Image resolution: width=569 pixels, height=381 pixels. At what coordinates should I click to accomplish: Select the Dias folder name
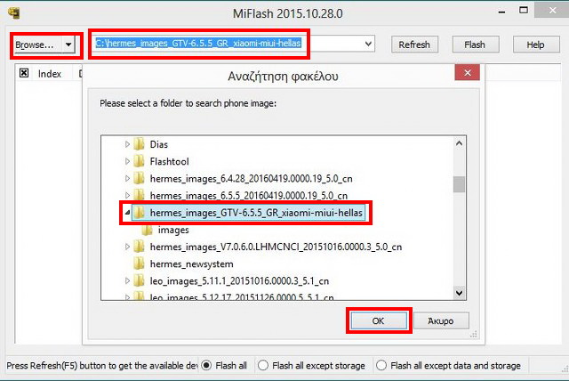[159, 144]
